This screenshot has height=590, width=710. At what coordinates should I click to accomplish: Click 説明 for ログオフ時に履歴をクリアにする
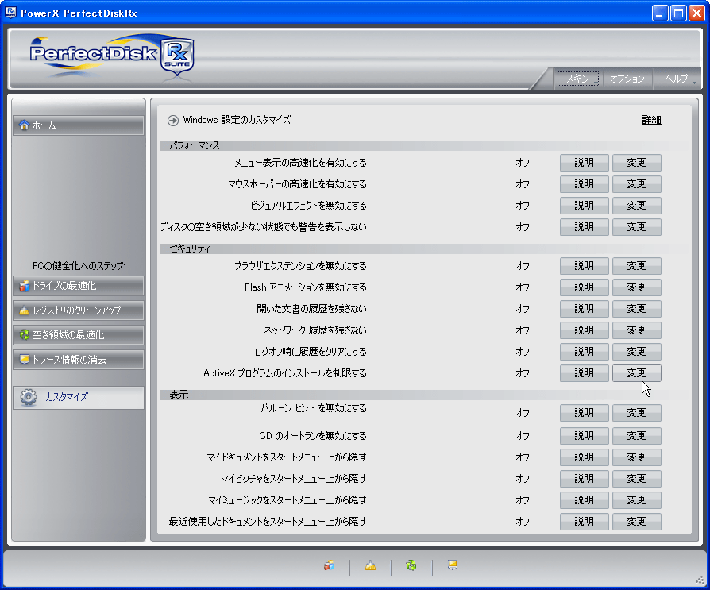584,351
